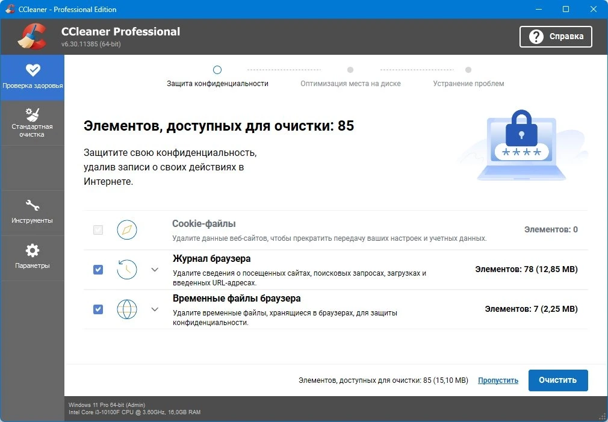Select the Устранение проблем step
Image resolution: width=608 pixels, height=422 pixels.
pyautogui.click(x=468, y=77)
